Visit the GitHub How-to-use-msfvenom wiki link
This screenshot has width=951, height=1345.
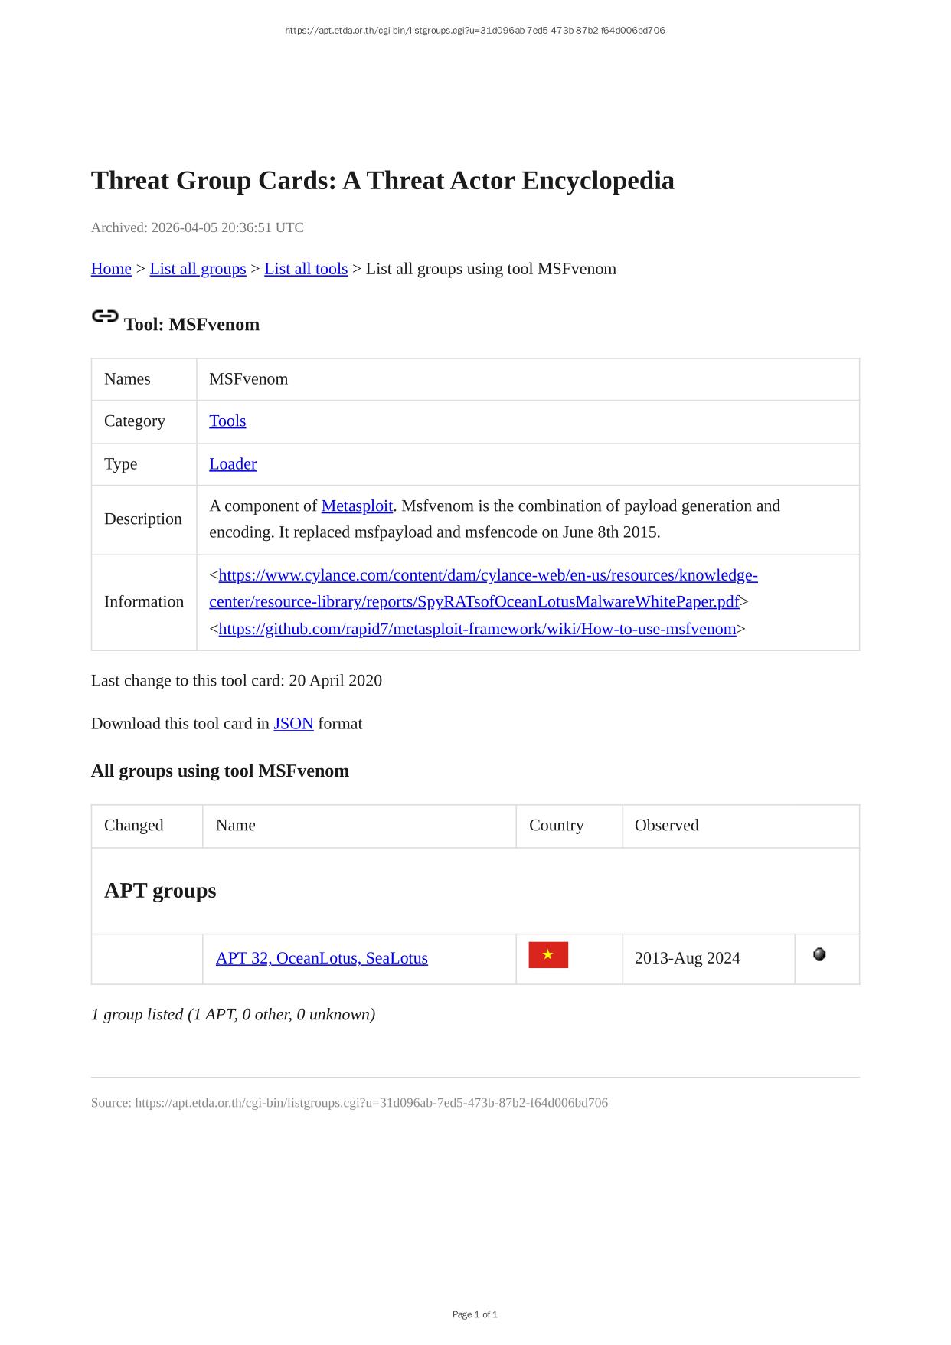click(x=477, y=630)
